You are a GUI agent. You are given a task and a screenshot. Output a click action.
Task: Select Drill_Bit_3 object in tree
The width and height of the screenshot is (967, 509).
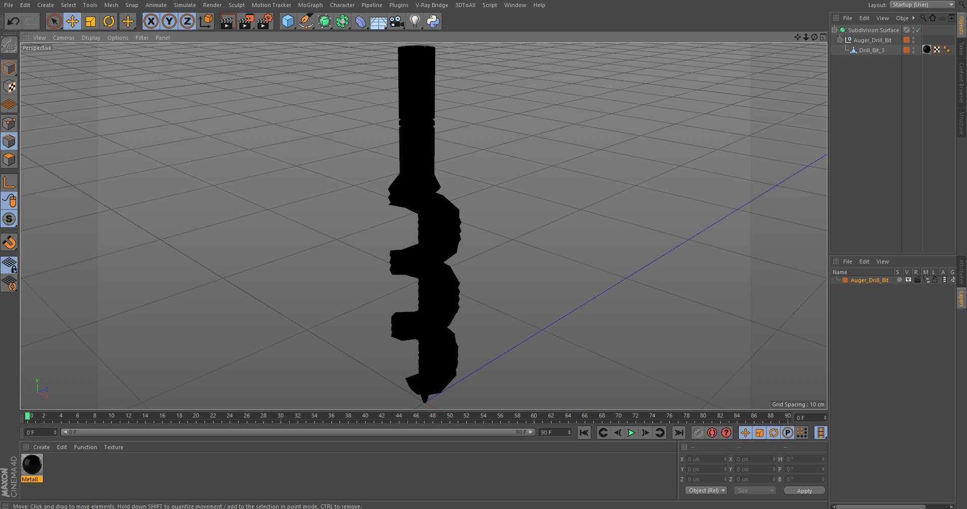pos(871,50)
